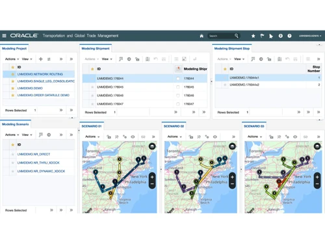Viewport: 325px width, 244px height.
Task: Open LNMDEMO.SINGLE_LEG_CONSOLIDATION project link
Action: pyautogui.click(x=46, y=81)
